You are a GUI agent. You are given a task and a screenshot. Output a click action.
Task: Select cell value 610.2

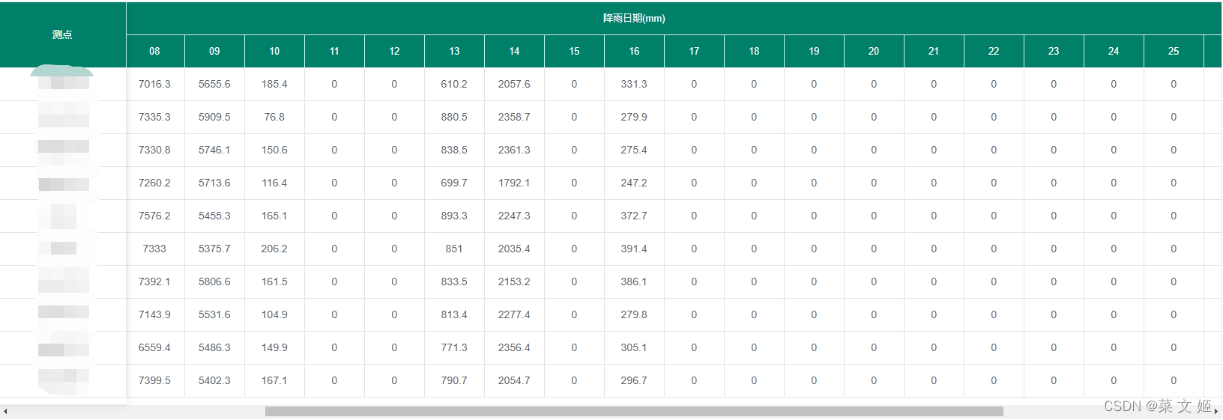click(454, 84)
